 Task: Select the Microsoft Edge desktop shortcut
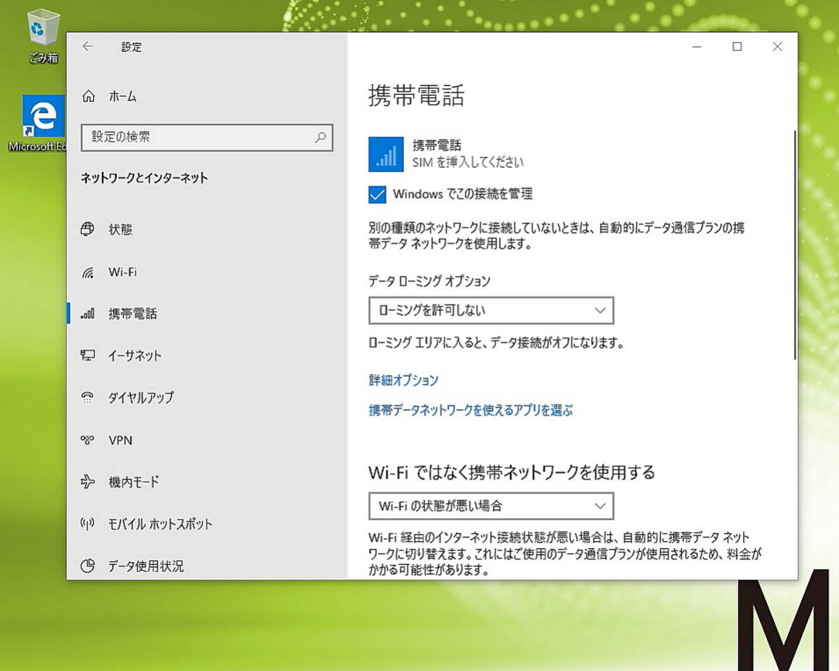(43, 124)
